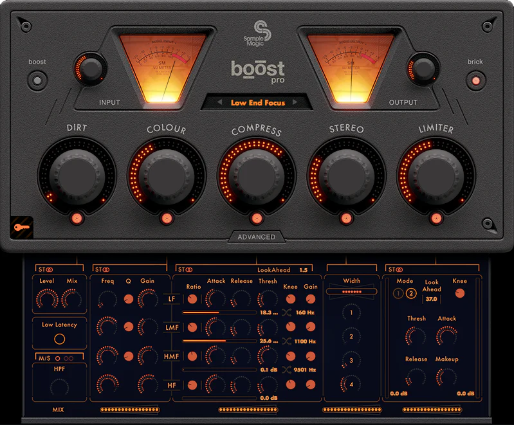514x425 pixels.
Task: Click the limiter Look Ahead 37.0 field
Action: pyautogui.click(x=431, y=299)
